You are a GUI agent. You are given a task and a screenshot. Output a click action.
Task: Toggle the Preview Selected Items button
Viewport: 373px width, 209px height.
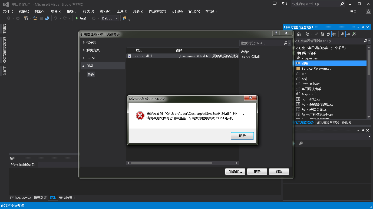coord(348,34)
